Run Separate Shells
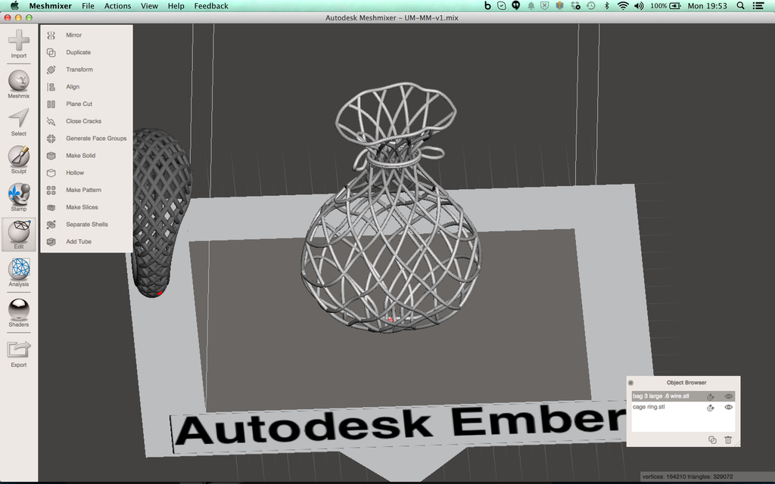 click(x=86, y=224)
